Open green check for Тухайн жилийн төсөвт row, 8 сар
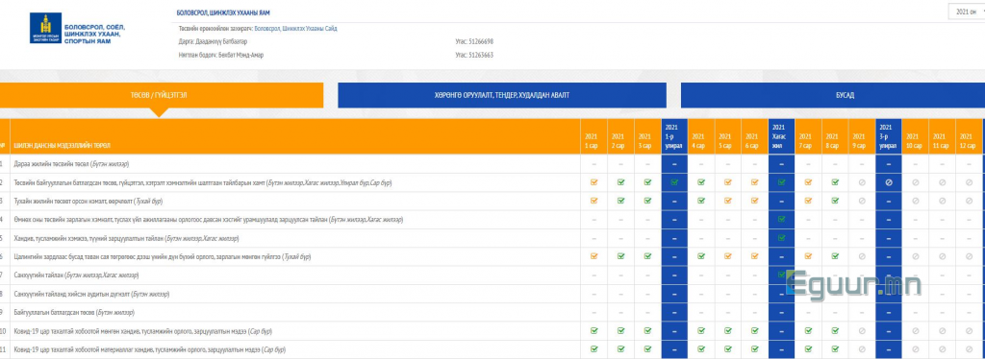The image size is (985, 359). (x=835, y=202)
